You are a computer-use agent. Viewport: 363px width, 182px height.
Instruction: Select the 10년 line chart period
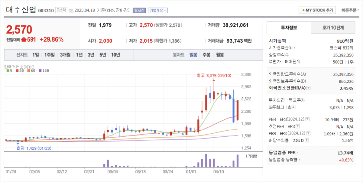(115, 55)
